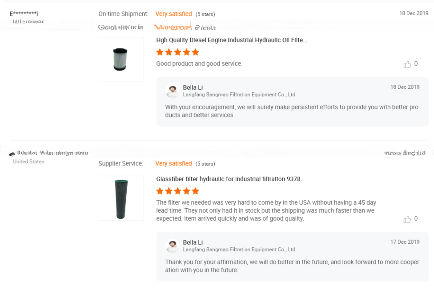Open the green glassfiber filter product image
The image size is (434, 289).
coord(121,198)
